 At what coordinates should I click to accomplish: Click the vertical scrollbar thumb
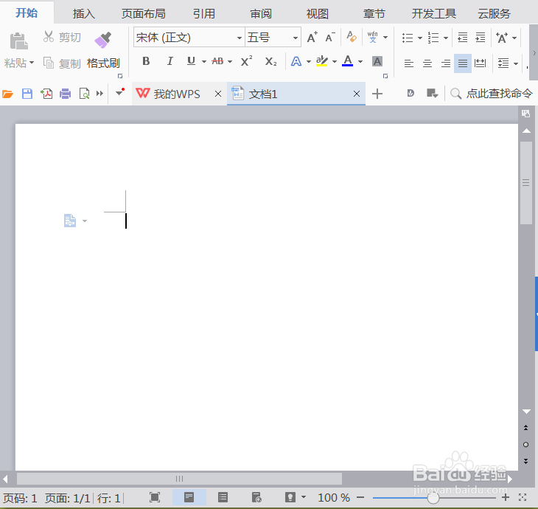(x=525, y=183)
